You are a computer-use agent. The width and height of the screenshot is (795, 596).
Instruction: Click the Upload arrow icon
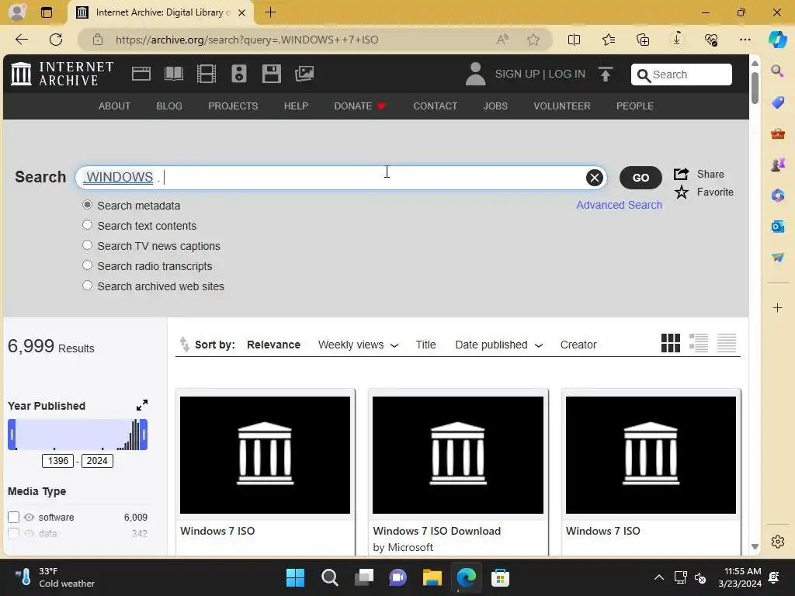tap(606, 74)
